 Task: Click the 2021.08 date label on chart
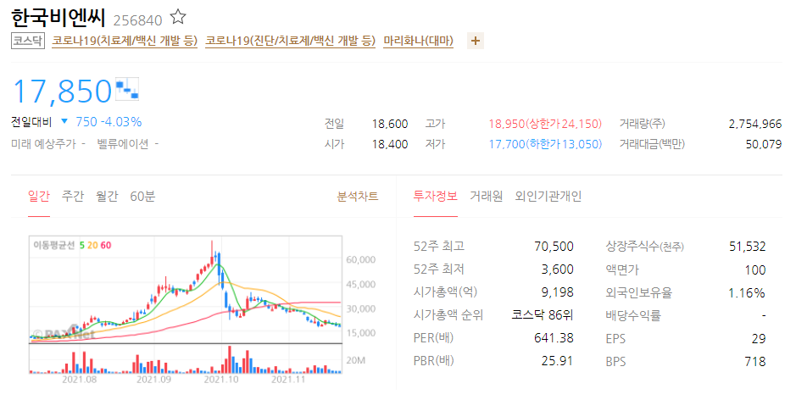click(79, 380)
